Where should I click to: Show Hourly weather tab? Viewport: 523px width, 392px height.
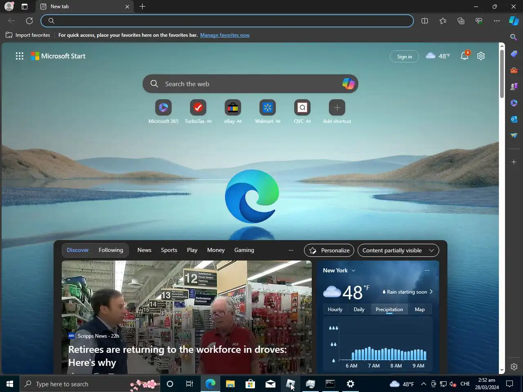click(335, 310)
